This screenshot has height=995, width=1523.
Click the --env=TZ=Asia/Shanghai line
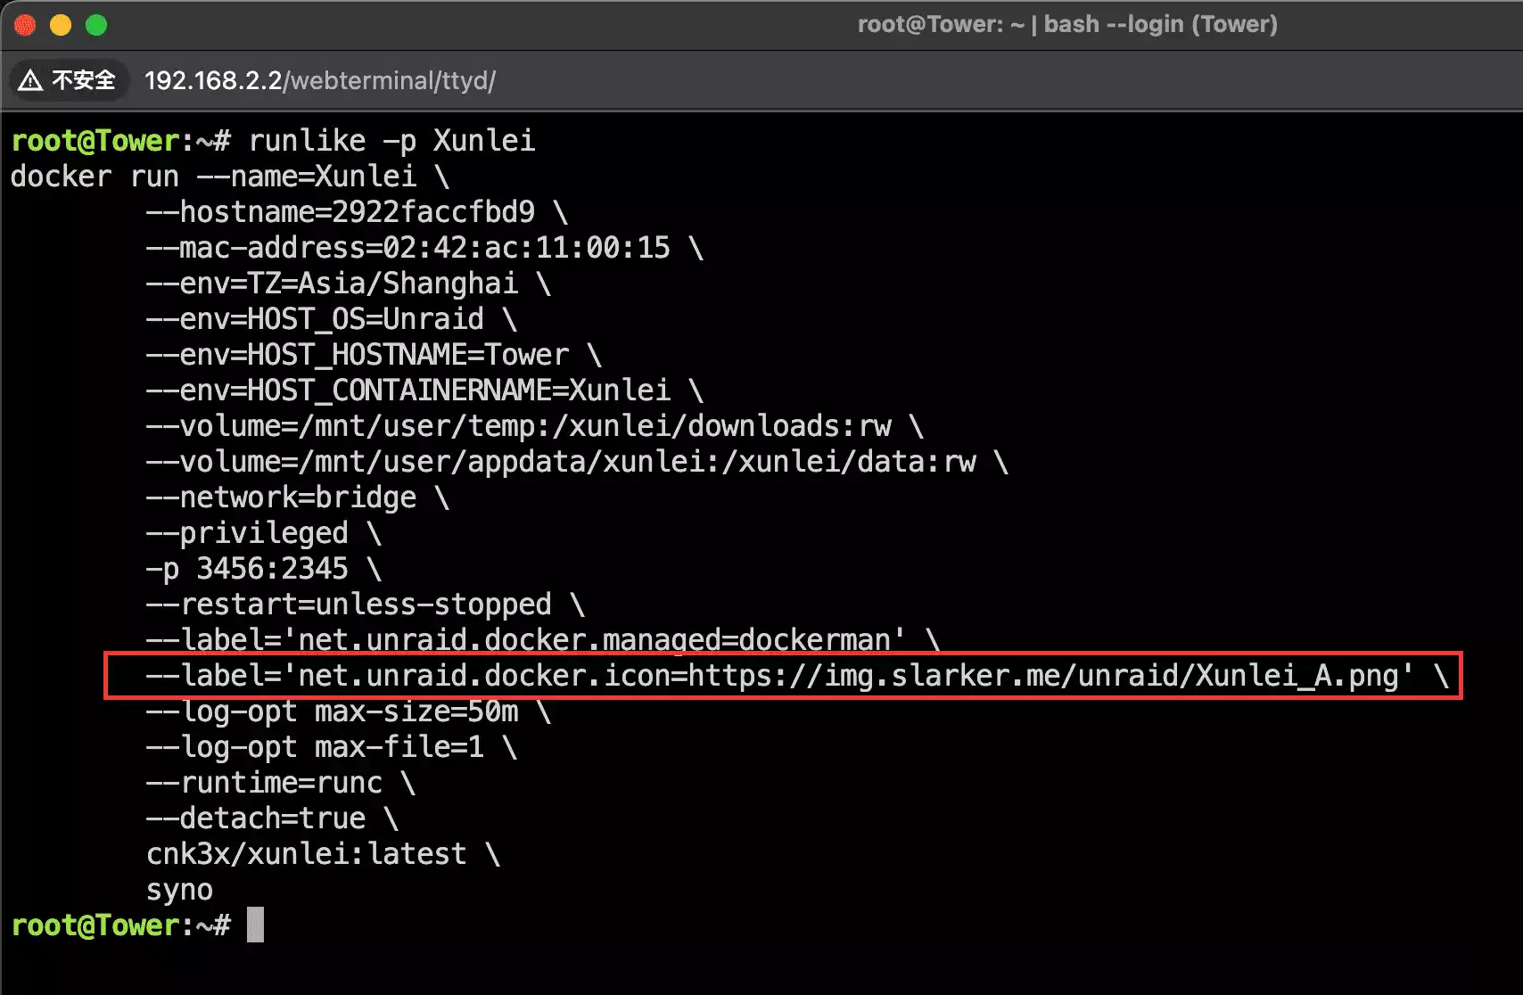pos(332,284)
